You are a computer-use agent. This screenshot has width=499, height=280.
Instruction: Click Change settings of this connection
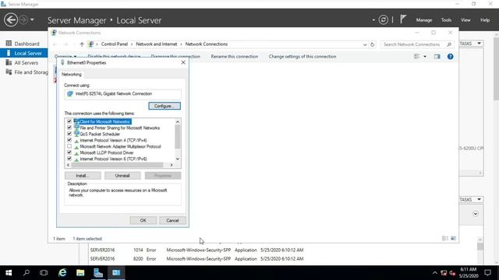point(303,57)
